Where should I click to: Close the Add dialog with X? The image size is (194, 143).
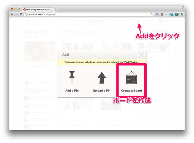(x=142, y=54)
